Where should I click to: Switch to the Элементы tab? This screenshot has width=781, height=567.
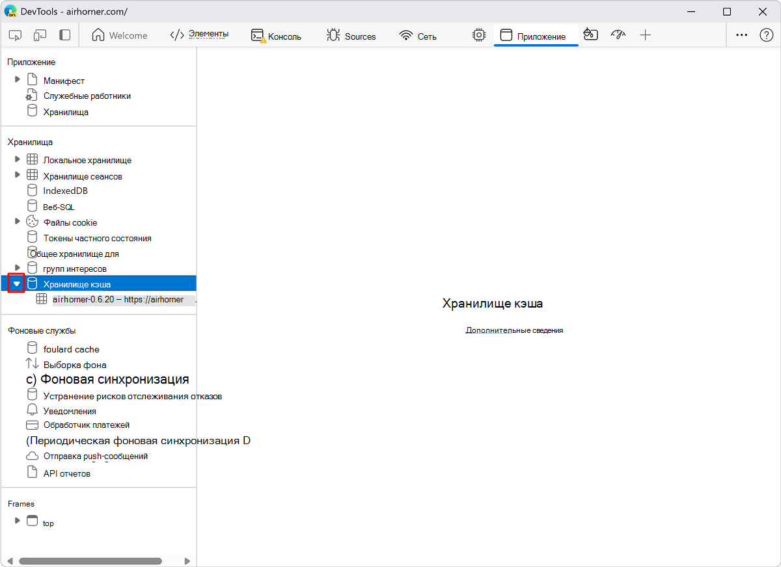pyautogui.click(x=199, y=35)
